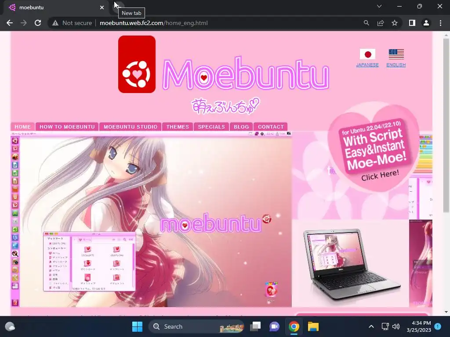This screenshot has height=337, width=450.
Task: Open File Explorer from the taskbar
Action: click(313, 326)
